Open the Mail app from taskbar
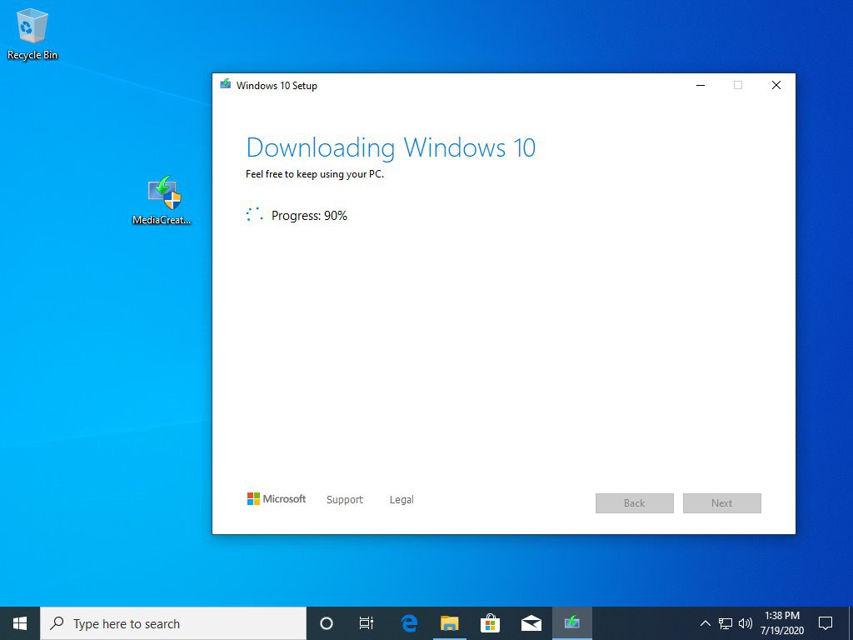 [x=531, y=623]
